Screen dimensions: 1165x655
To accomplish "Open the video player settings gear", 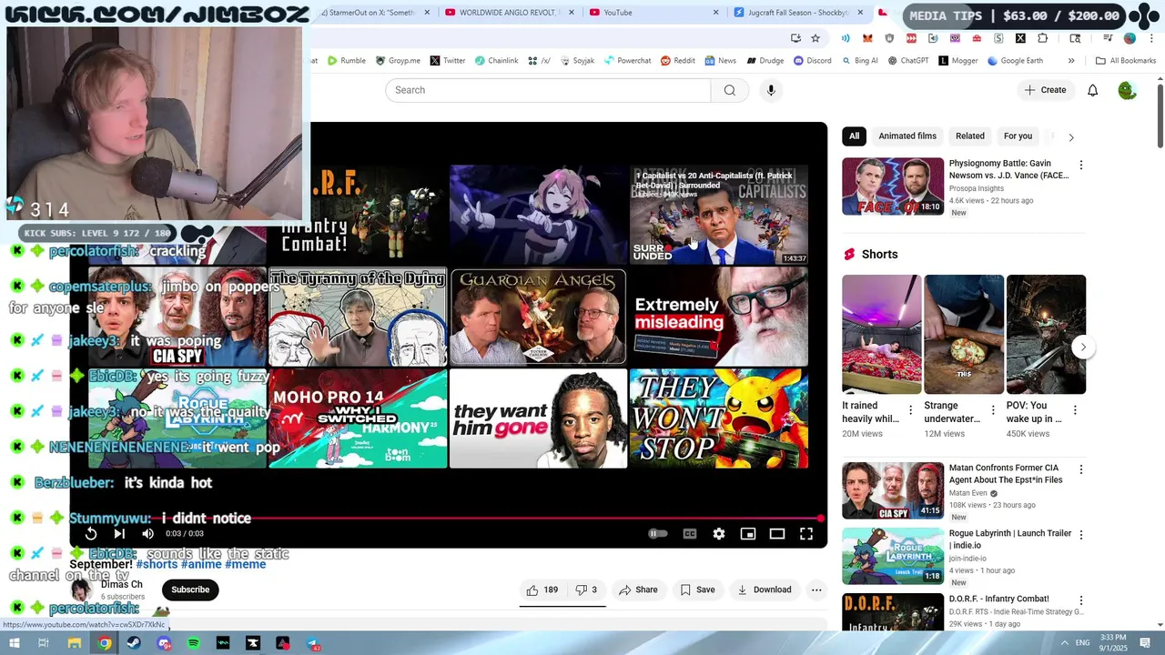I will 719,534.
